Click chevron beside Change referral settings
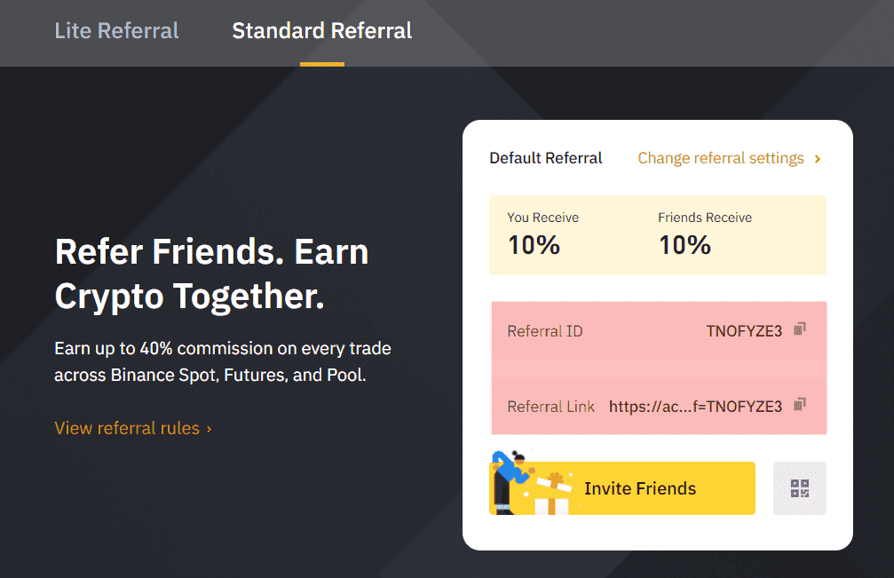Screen dimensions: 894x578 (x=818, y=159)
